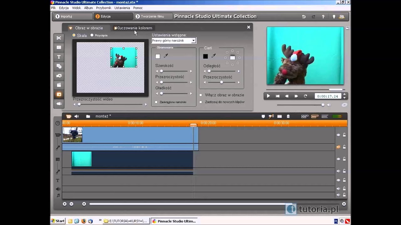This screenshot has height=225, width=401.
Task: Expand the Kluczowanie kolorem arrow
Action: click(x=116, y=28)
